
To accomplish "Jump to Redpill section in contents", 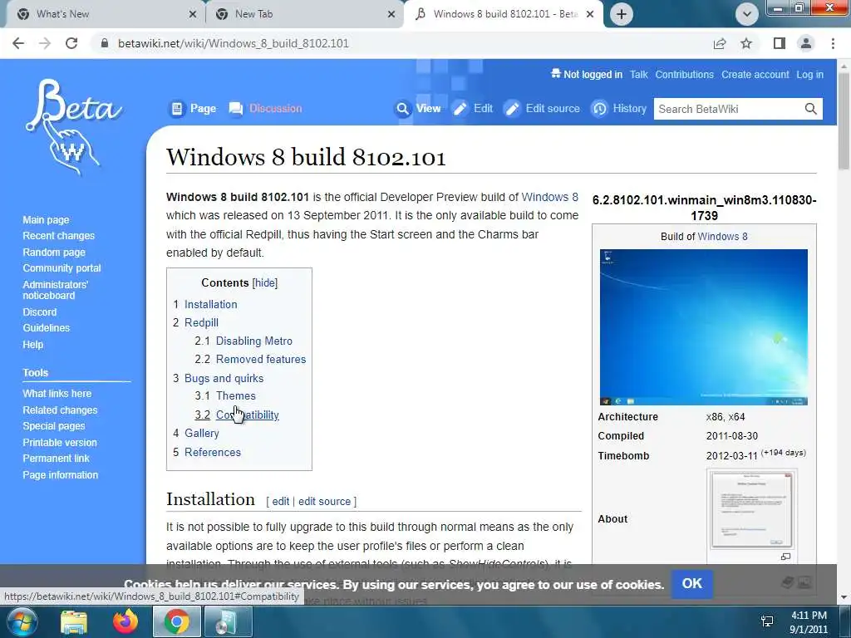I will pyautogui.click(x=201, y=323).
